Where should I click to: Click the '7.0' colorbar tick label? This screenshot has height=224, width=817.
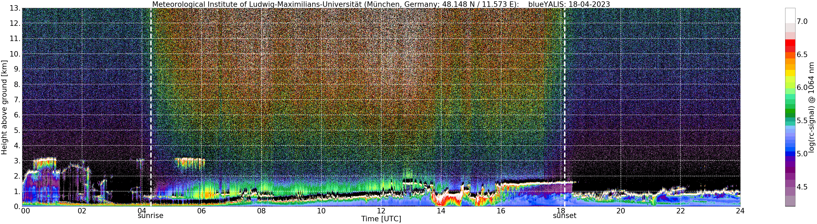[x=802, y=21]
